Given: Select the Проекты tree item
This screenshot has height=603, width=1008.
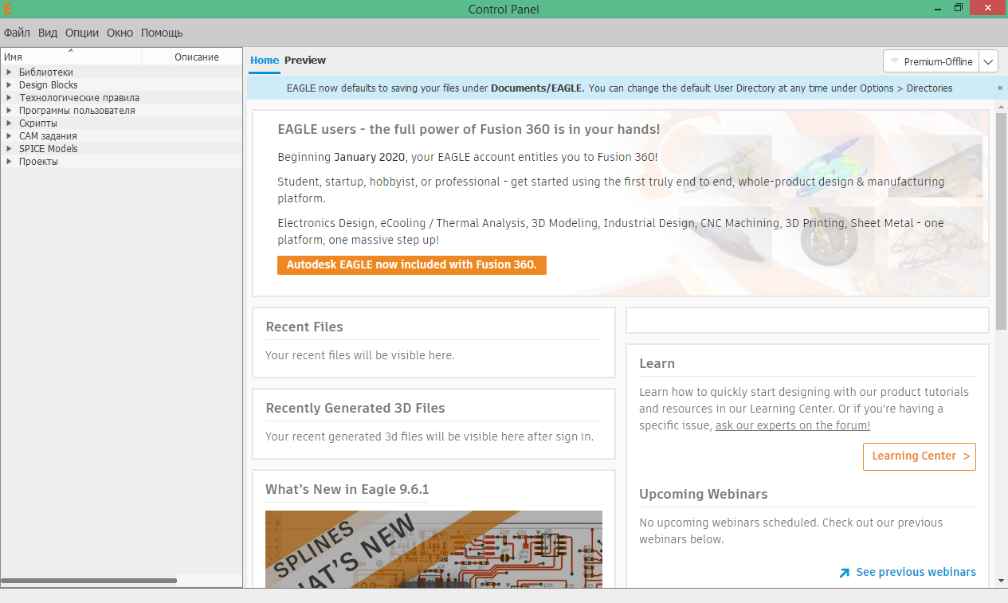Looking at the screenshot, I should [38, 162].
